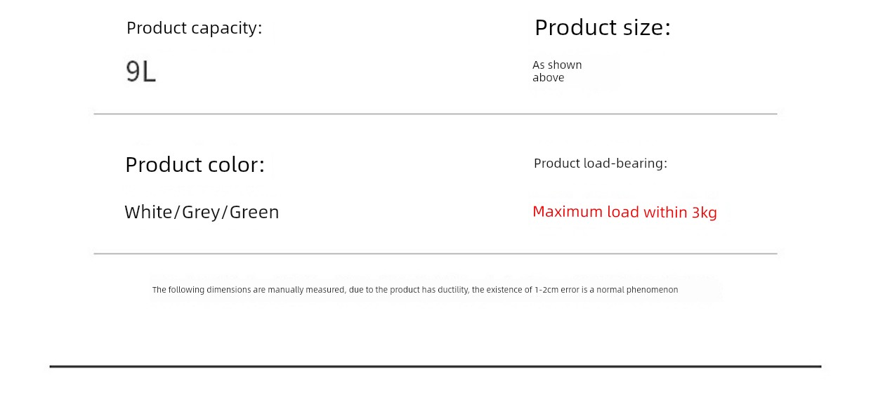The height and width of the screenshot is (393, 871).
Task: Click the thin gray divider below color
Action: tap(435, 253)
